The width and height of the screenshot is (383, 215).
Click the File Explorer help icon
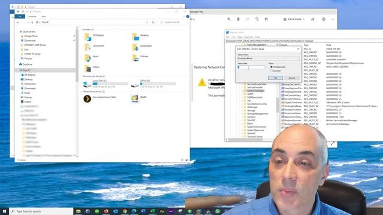tap(187, 16)
